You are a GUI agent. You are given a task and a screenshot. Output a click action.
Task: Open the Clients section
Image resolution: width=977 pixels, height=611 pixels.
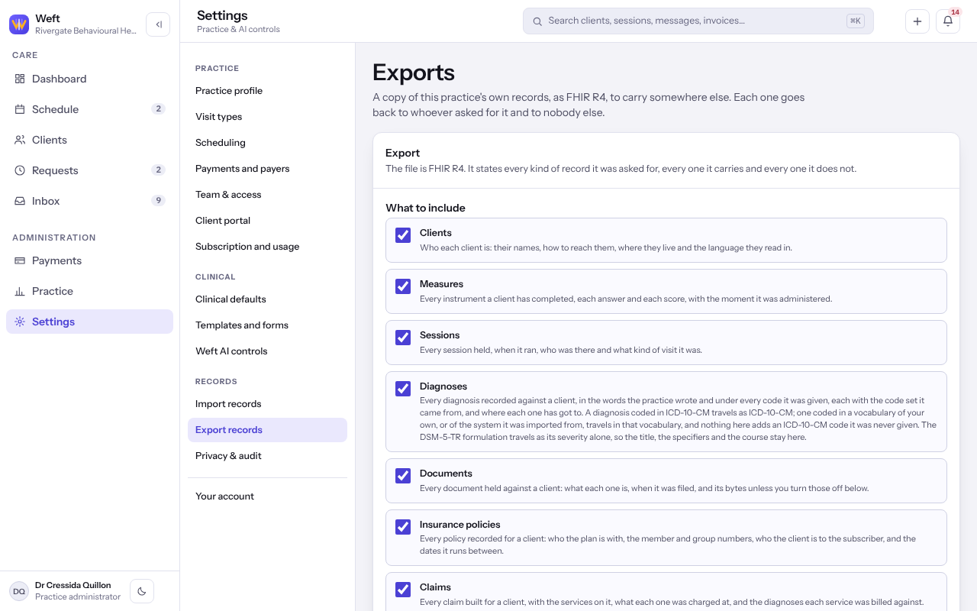(x=89, y=140)
